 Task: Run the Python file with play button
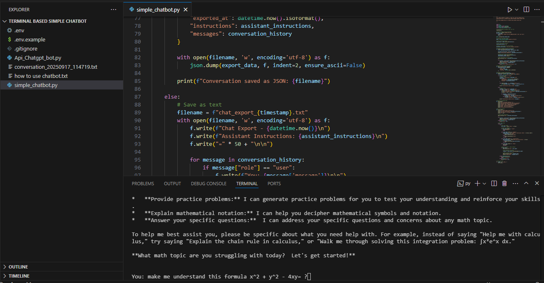pos(510,9)
